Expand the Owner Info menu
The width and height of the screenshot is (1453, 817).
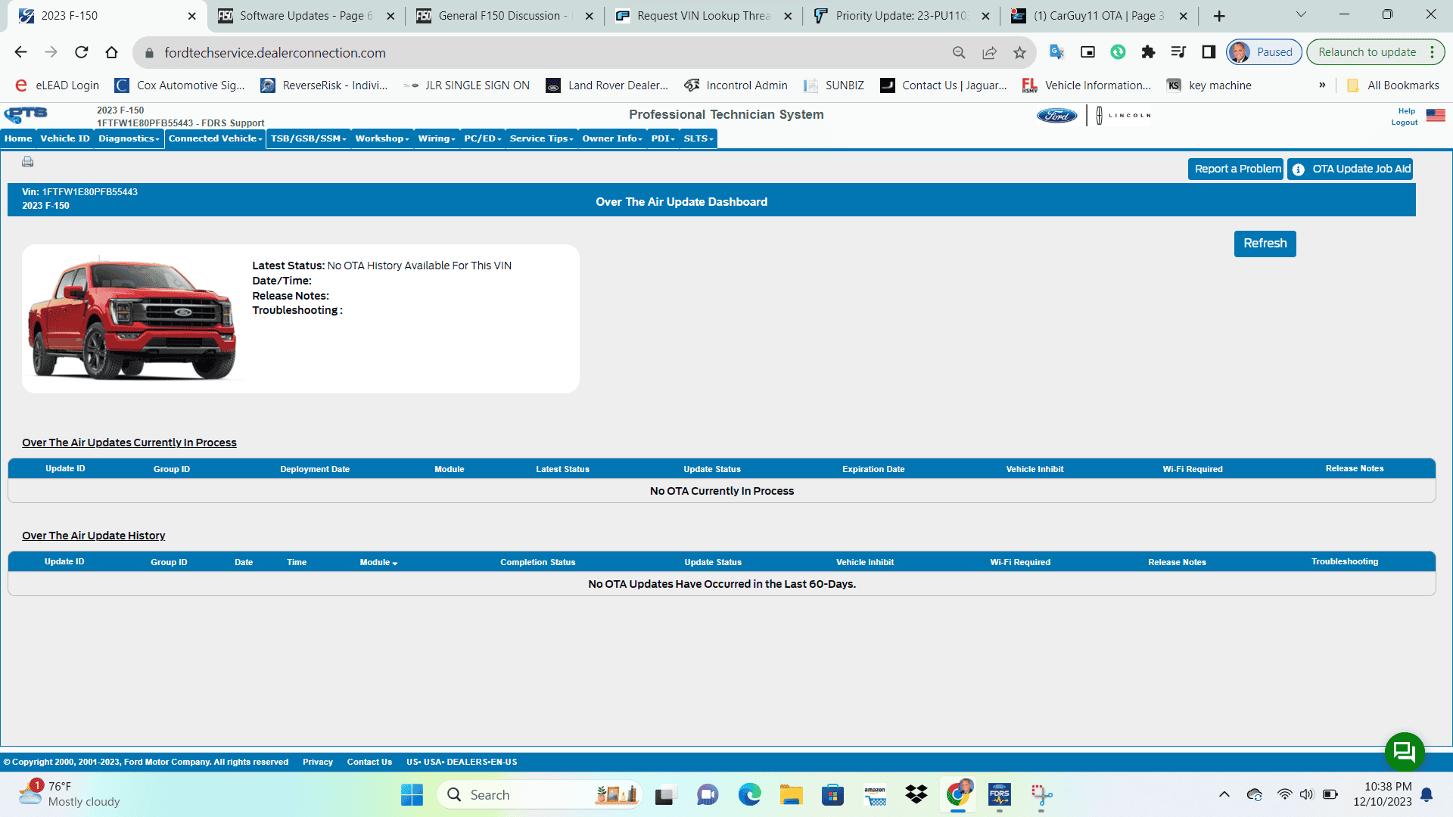612,138
